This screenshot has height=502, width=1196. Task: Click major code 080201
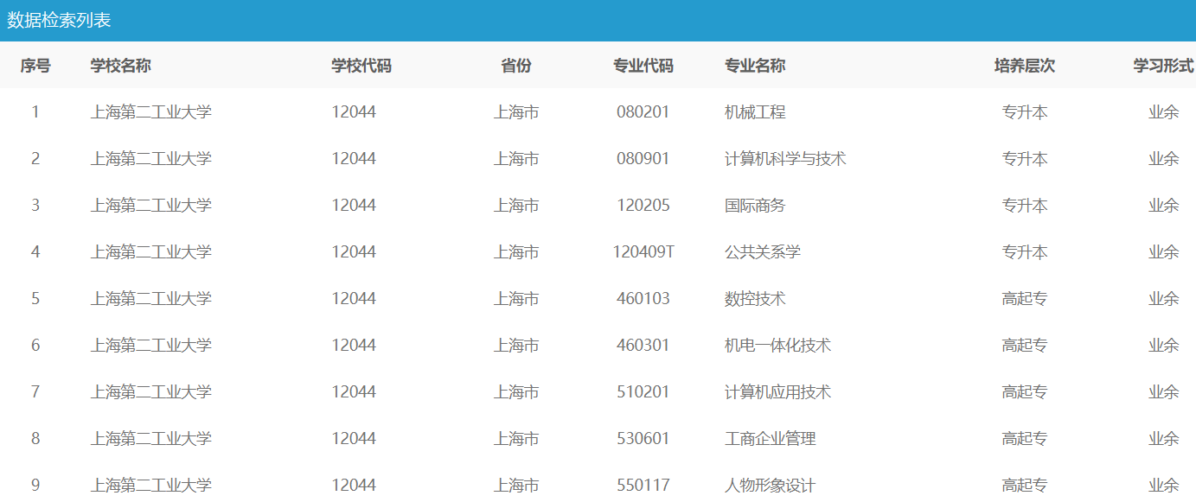643,111
